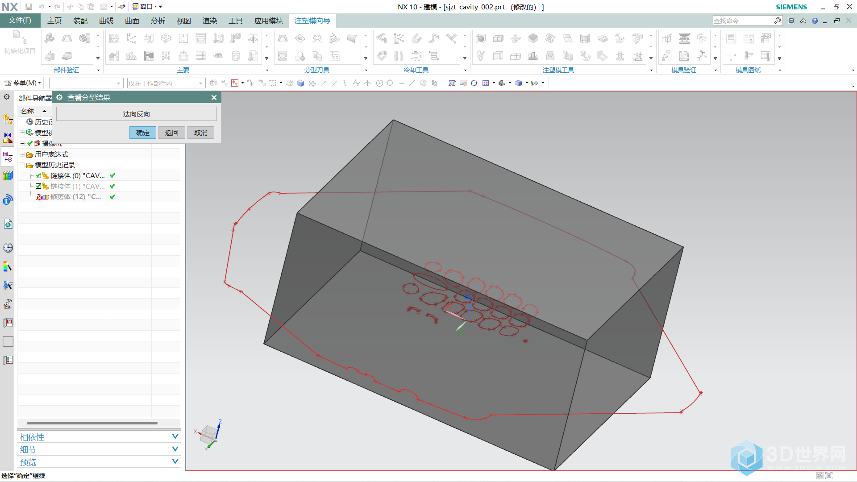The height and width of the screenshot is (482, 857).
Task: Switch to the 曲线 ribbon tab
Action: click(106, 21)
